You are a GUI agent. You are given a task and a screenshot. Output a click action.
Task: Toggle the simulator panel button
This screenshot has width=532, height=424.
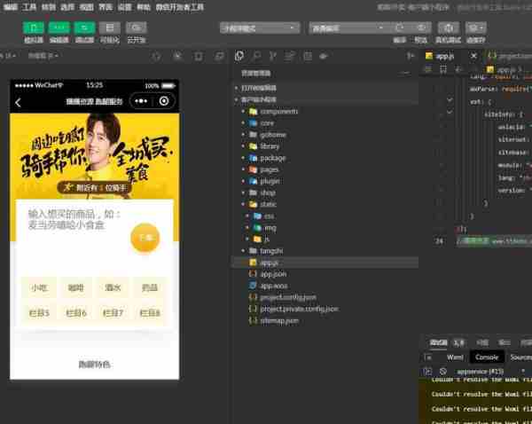point(33,27)
